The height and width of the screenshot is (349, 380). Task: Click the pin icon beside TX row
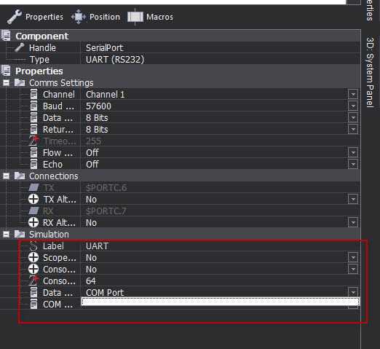coord(33,187)
